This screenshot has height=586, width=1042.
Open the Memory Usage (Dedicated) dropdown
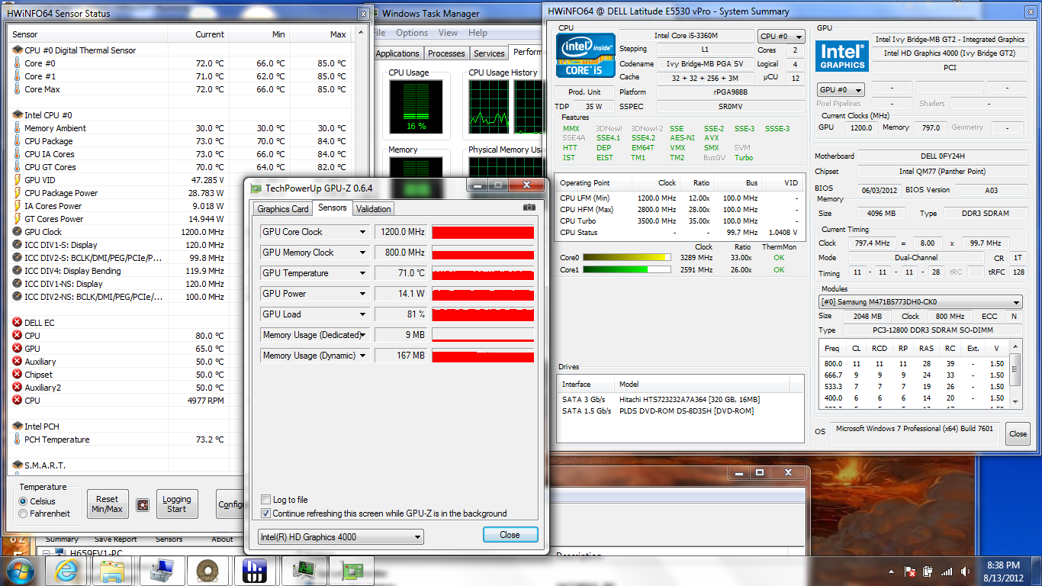click(x=363, y=335)
